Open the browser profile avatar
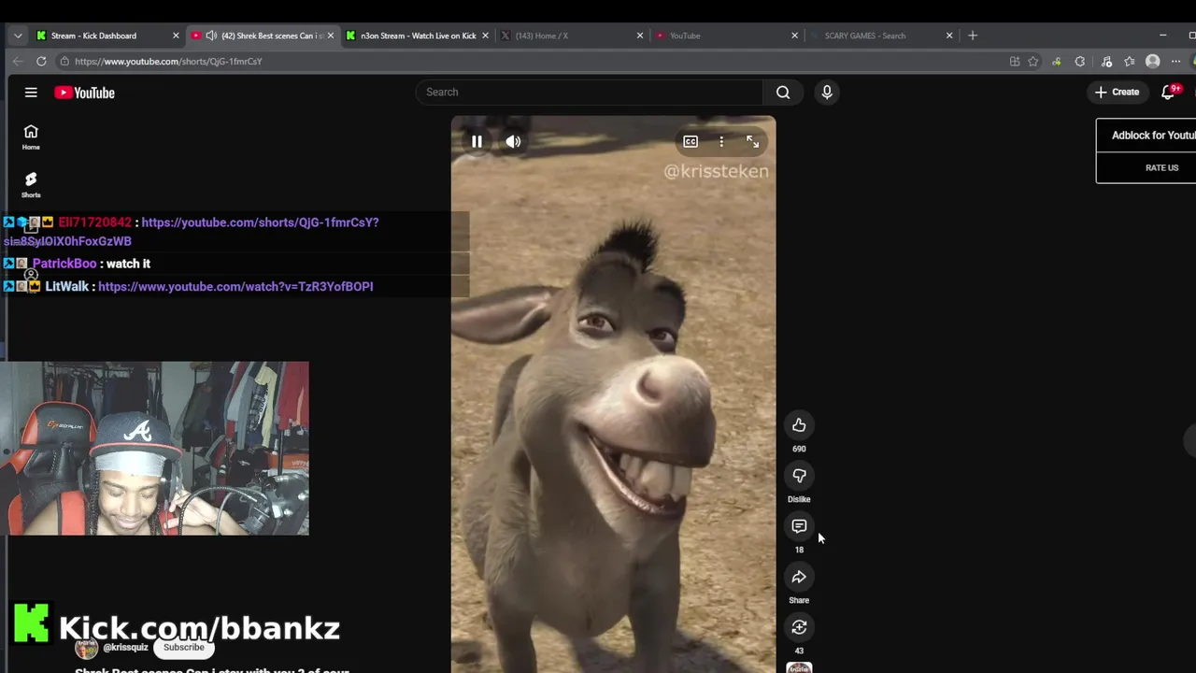This screenshot has height=673, width=1196. click(1153, 62)
